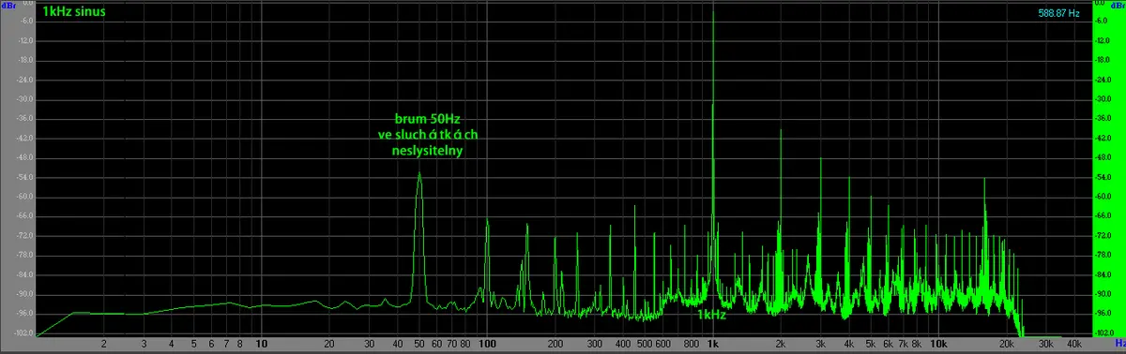Viewport: 1126px width, 354px height.
Task: Click the '5' frequency axis label
Action: coord(193,344)
